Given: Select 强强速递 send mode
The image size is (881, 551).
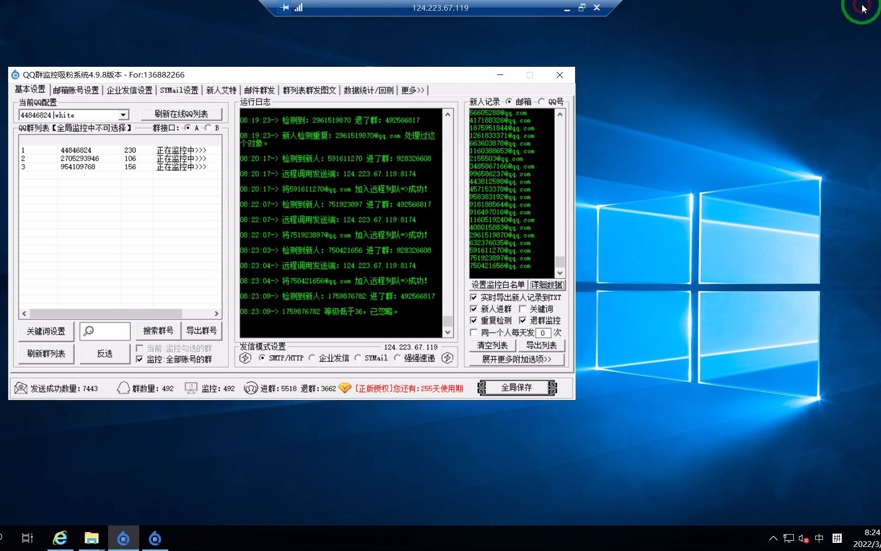Looking at the screenshot, I should (397, 358).
